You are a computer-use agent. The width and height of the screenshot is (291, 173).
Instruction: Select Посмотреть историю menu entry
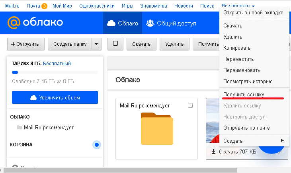point(254,81)
